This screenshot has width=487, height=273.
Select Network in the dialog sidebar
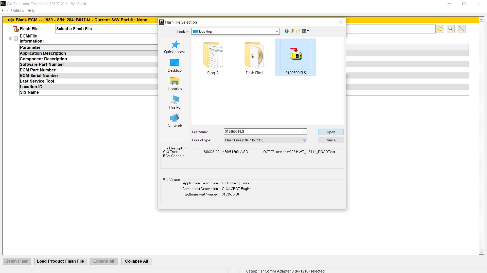pyautogui.click(x=175, y=121)
